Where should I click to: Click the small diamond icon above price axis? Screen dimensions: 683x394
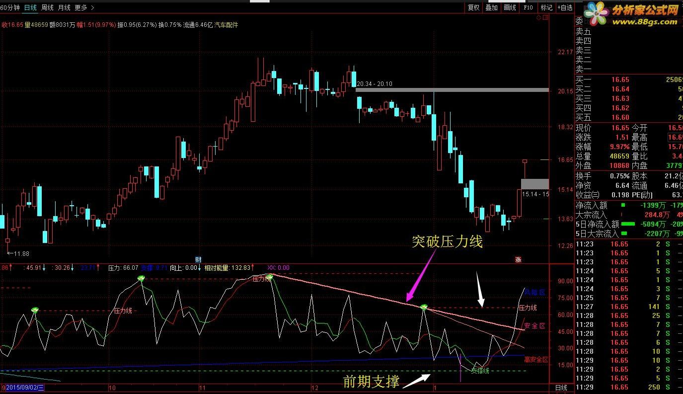tap(539, 18)
